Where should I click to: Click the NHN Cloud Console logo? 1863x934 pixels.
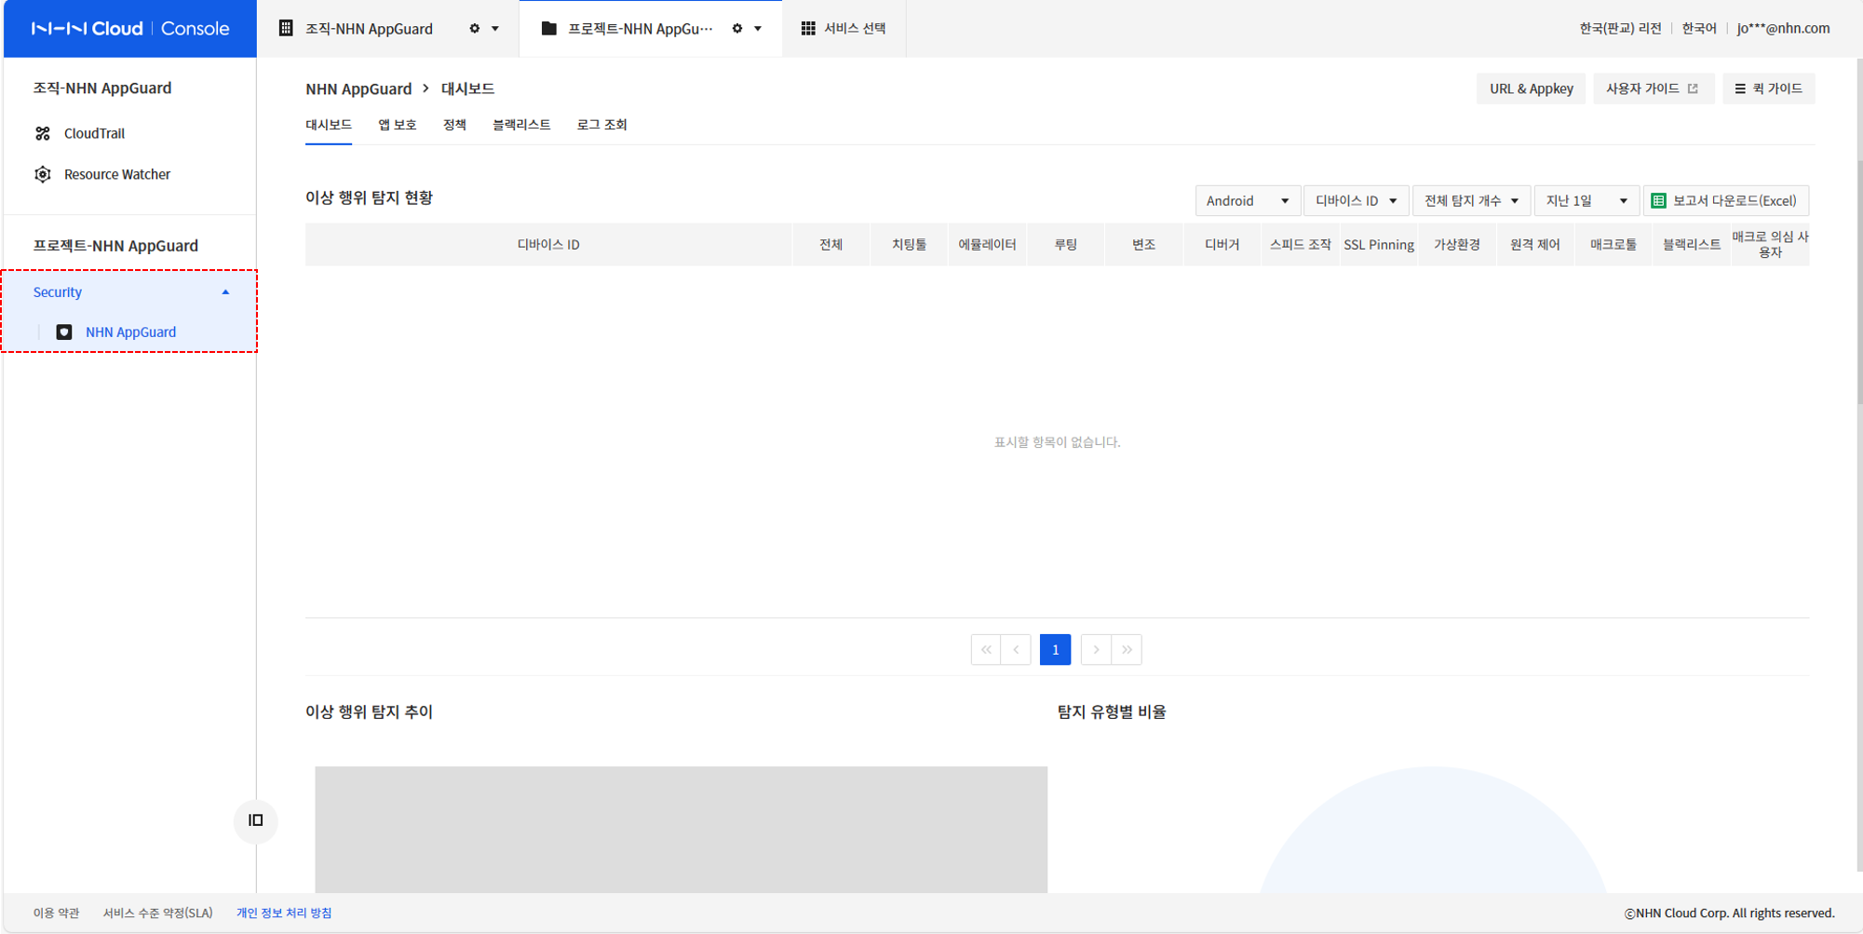tap(130, 28)
